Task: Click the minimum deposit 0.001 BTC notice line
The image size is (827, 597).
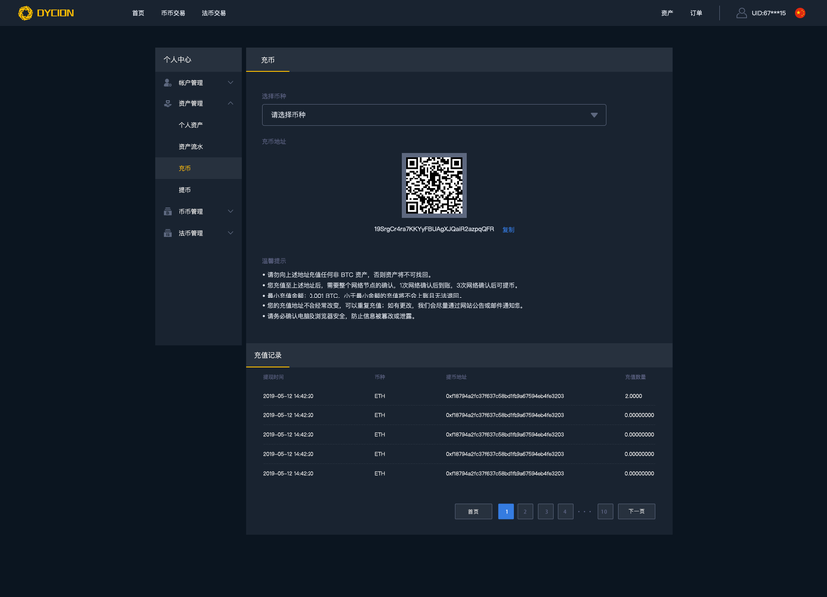Action: click(x=362, y=296)
